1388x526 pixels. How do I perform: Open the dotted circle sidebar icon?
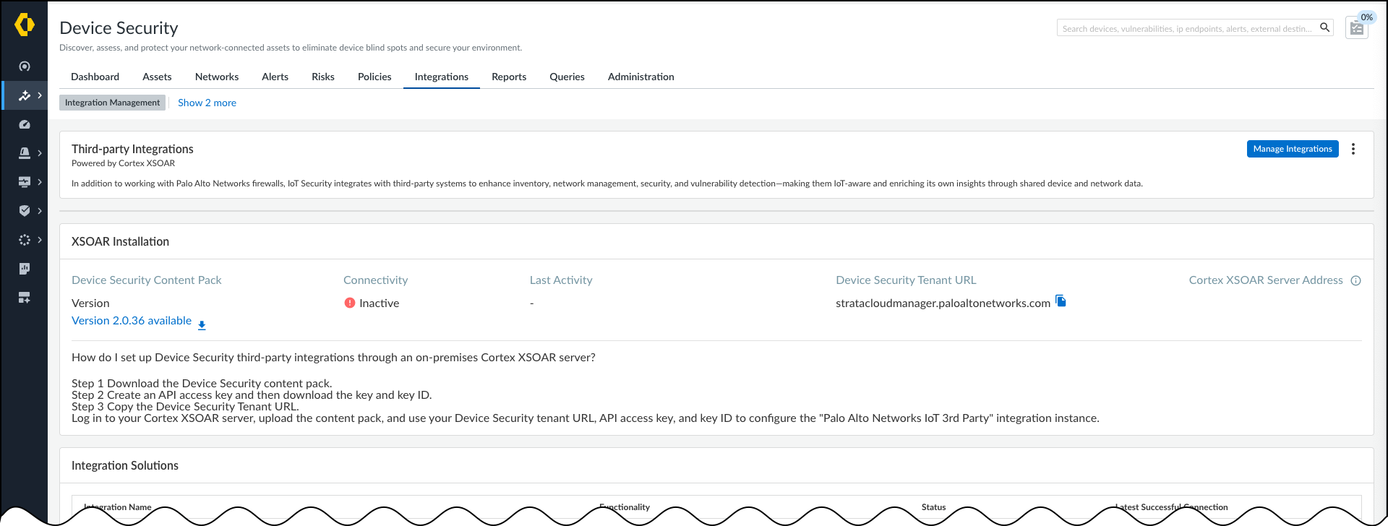point(25,240)
